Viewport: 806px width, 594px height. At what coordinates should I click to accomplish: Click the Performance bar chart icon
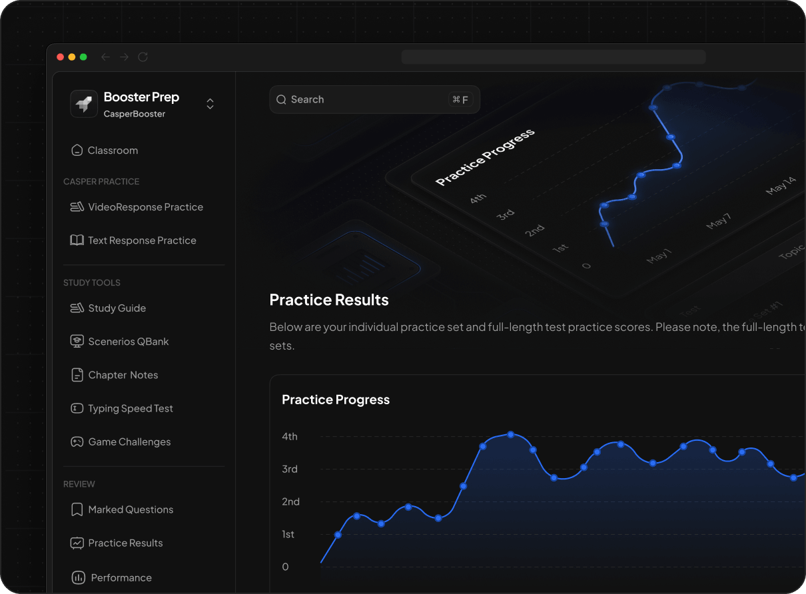click(78, 577)
